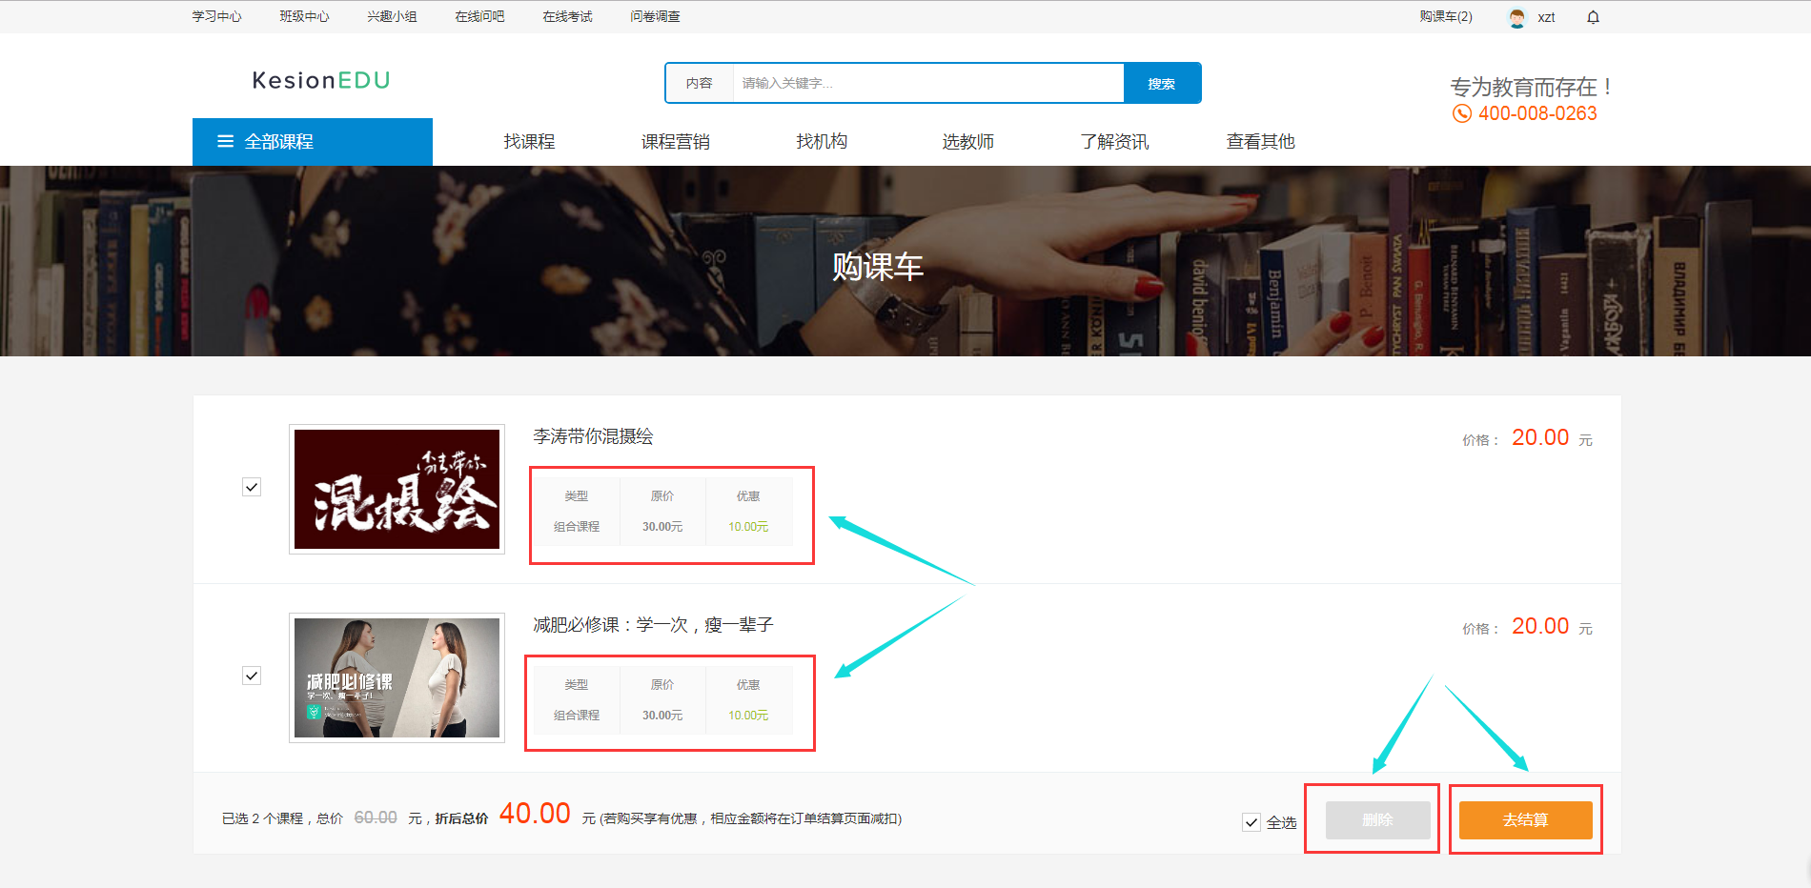This screenshot has width=1811, height=888.
Task: Open the 学习中心 menu
Action: tap(216, 15)
